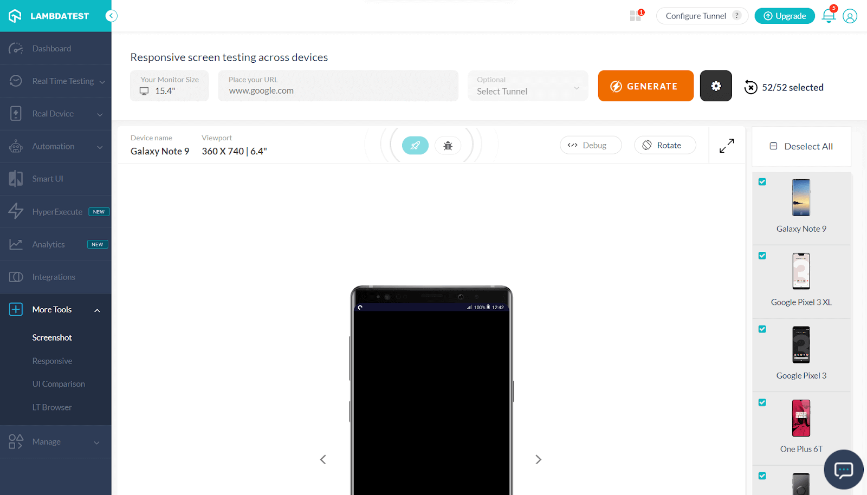Open UI Comparison from More Tools
This screenshot has width=867, height=495.
[x=58, y=383]
